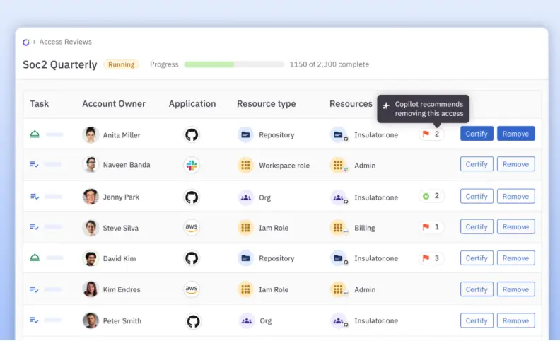Open the red flag badge showing 3
Viewport: 560px width, 341px height.
pyautogui.click(x=431, y=258)
